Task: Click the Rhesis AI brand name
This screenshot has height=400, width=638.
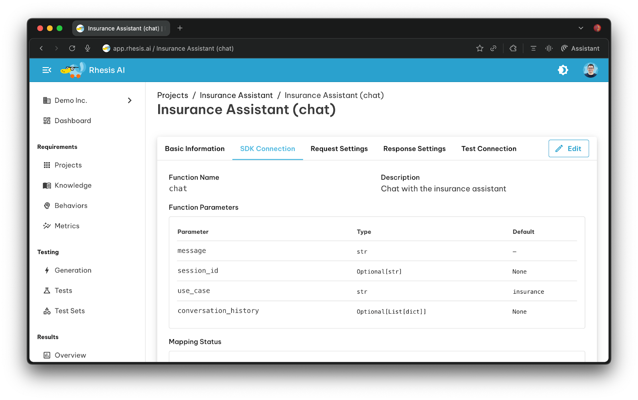Action: click(x=107, y=70)
